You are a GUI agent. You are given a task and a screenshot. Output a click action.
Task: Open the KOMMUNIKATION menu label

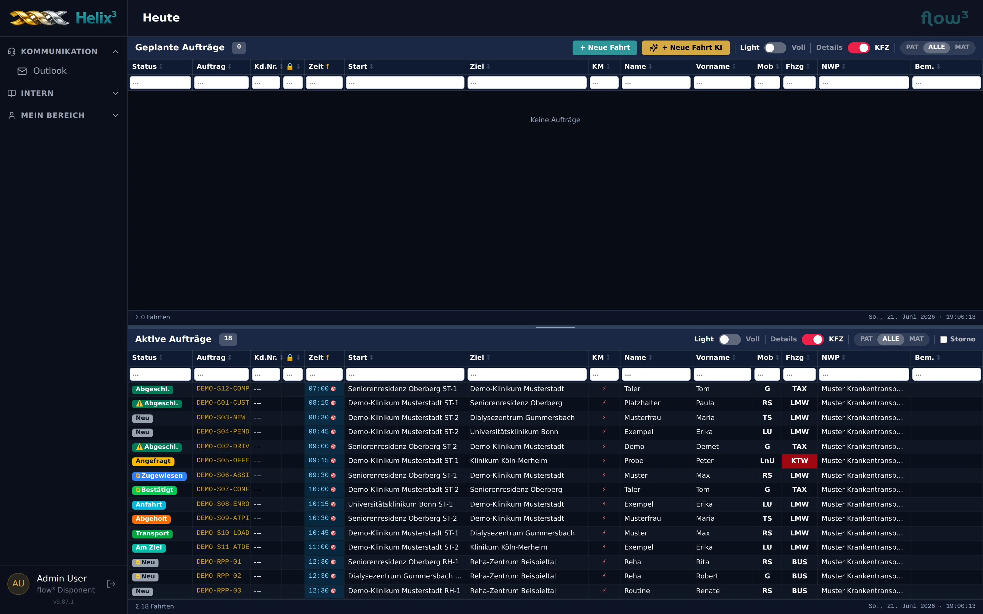point(59,52)
